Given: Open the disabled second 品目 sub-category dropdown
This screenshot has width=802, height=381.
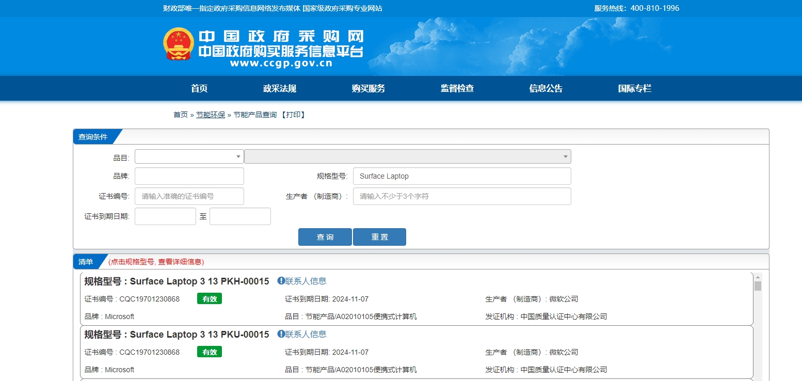Looking at the screenshot, I should (x=408, y=156).
